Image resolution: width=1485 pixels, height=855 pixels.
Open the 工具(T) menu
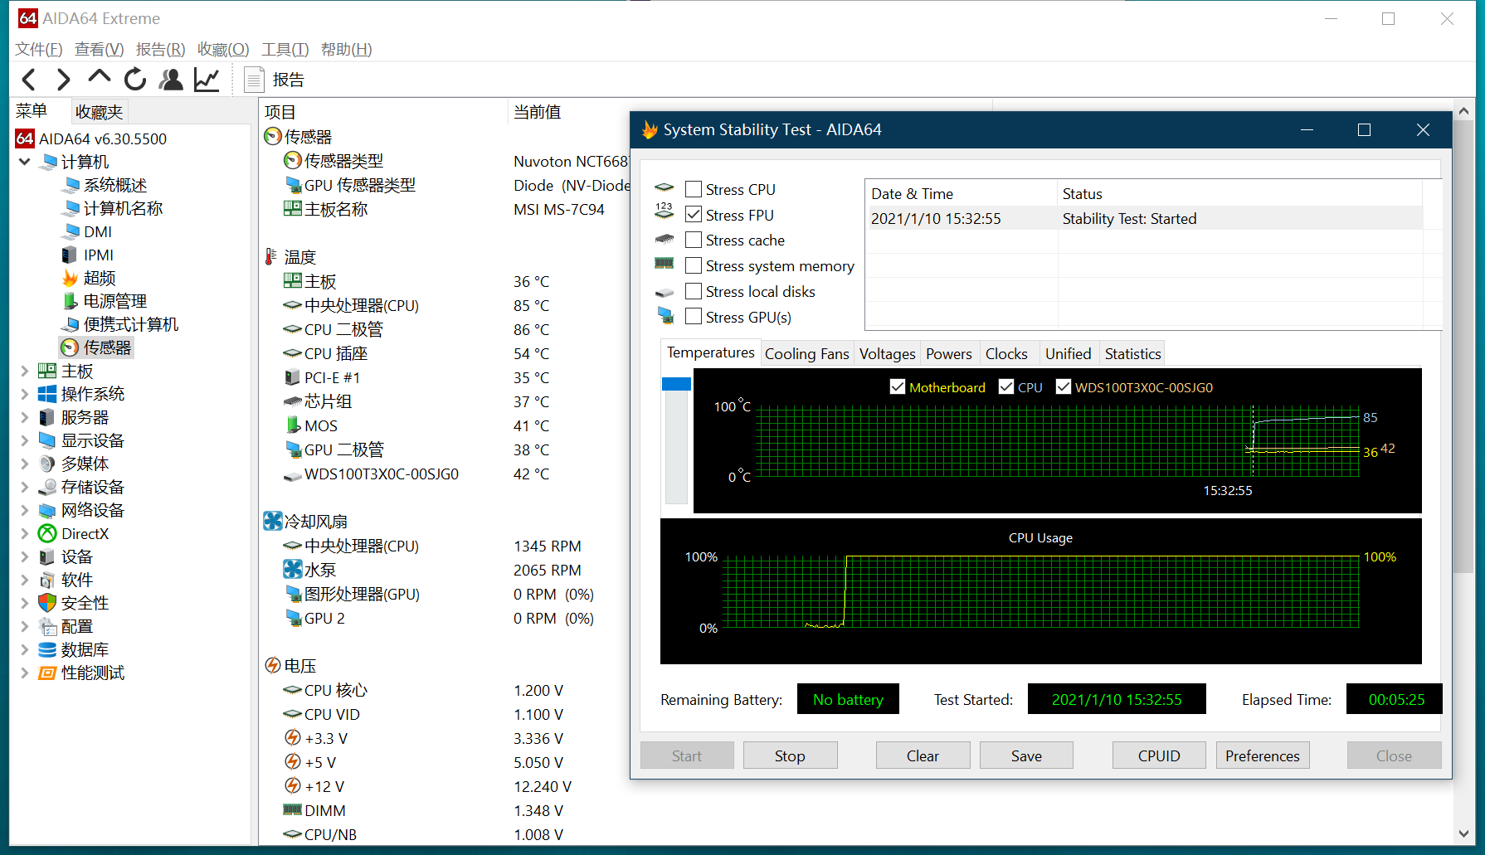click(x=285, y=50)
